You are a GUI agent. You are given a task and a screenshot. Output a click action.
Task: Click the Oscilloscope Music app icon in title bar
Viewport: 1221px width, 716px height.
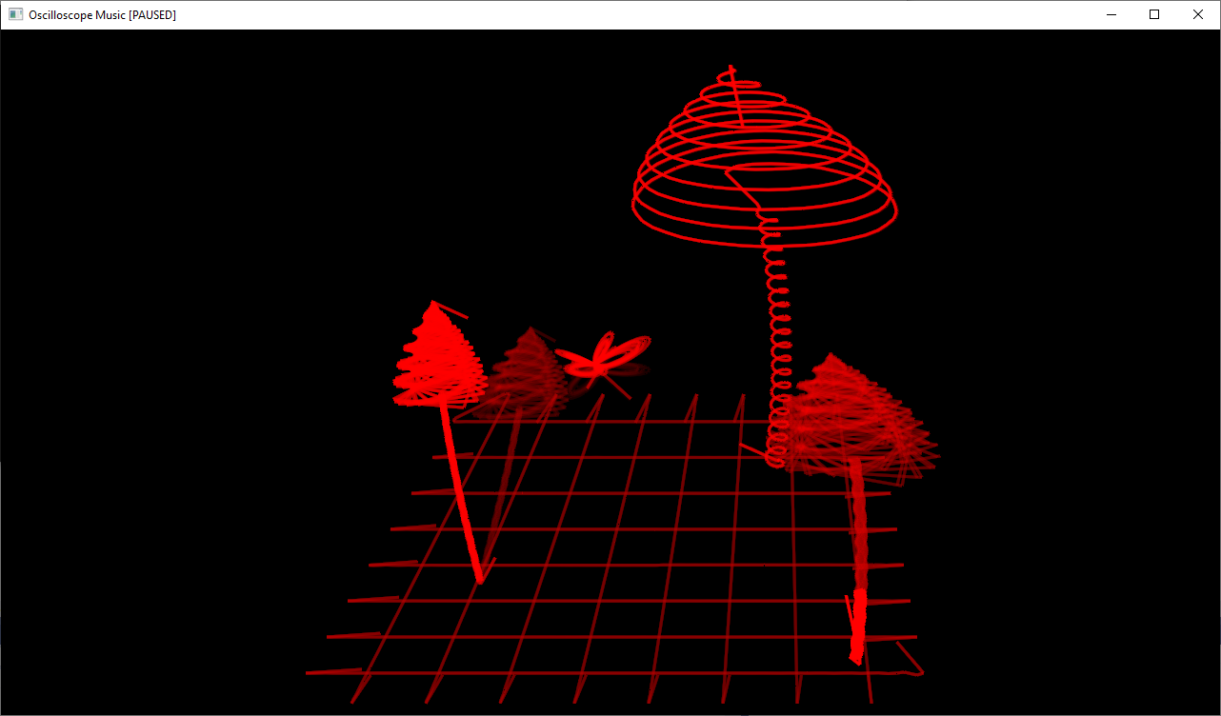pos(15,15)
